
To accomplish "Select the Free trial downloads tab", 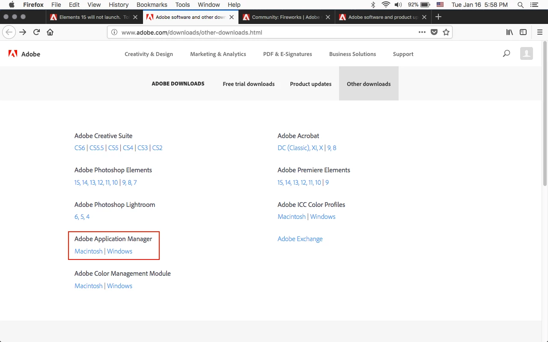I will pos(249,84).
